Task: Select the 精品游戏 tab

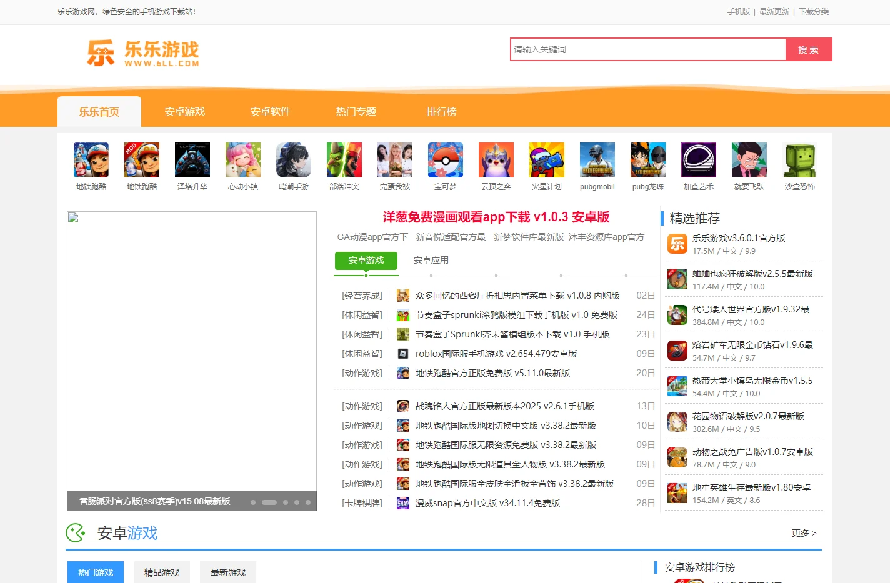Action: [162, 572]
